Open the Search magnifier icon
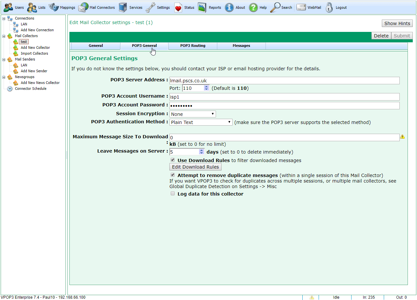417x300 pixels. pos(275,7)
